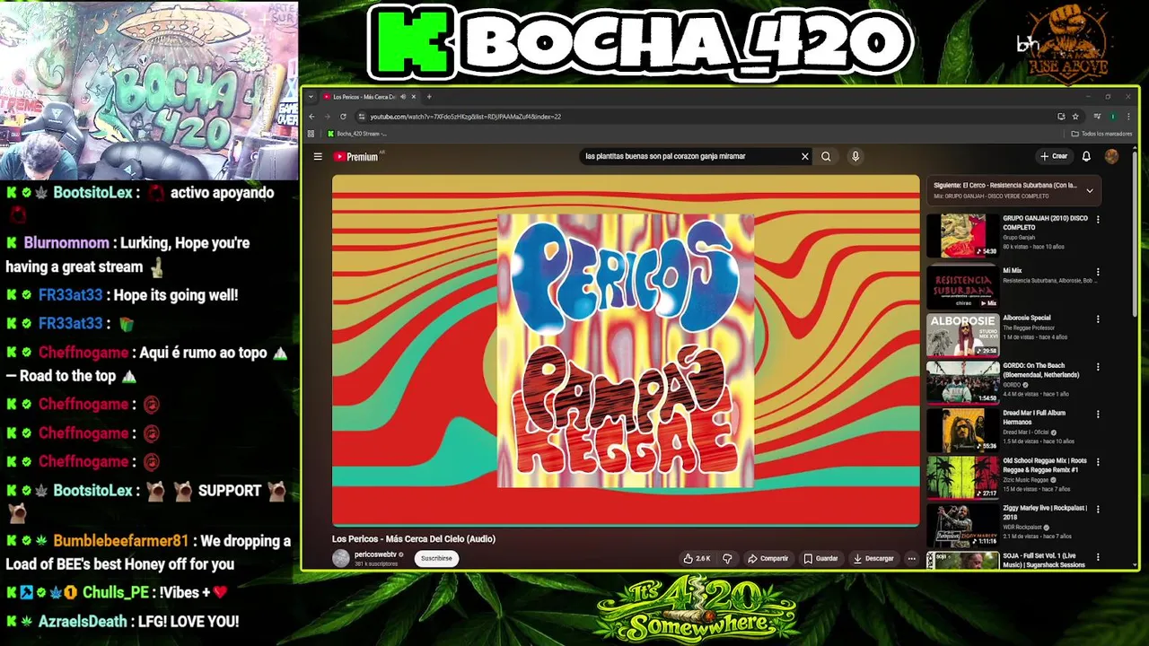This screenshot has height=646, width=1149.
Task: Click the Grupo Ganjah channel name
Action: click(x=1019, y=237)
